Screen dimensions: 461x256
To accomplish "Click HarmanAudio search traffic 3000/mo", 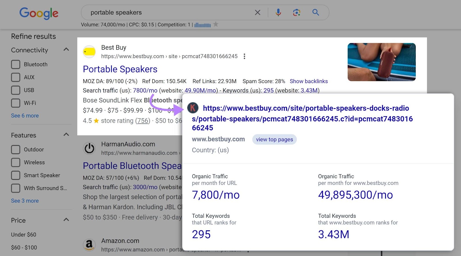I will tap(145, 187).
